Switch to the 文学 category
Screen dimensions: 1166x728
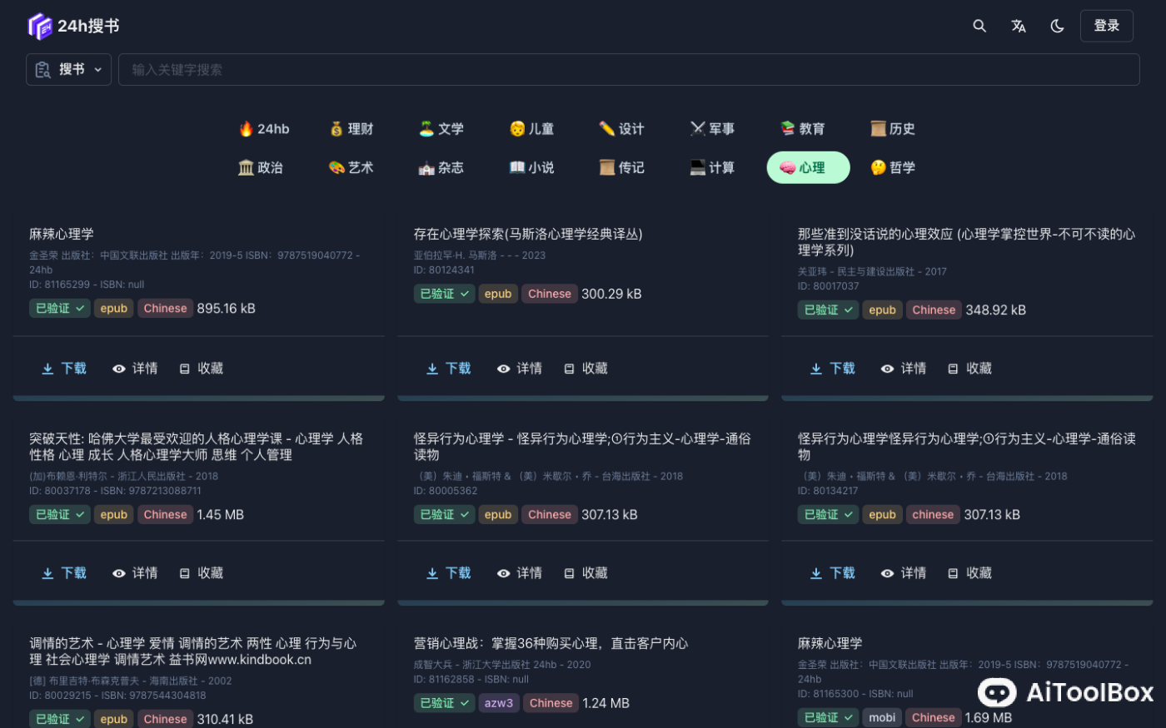point(441,129)
